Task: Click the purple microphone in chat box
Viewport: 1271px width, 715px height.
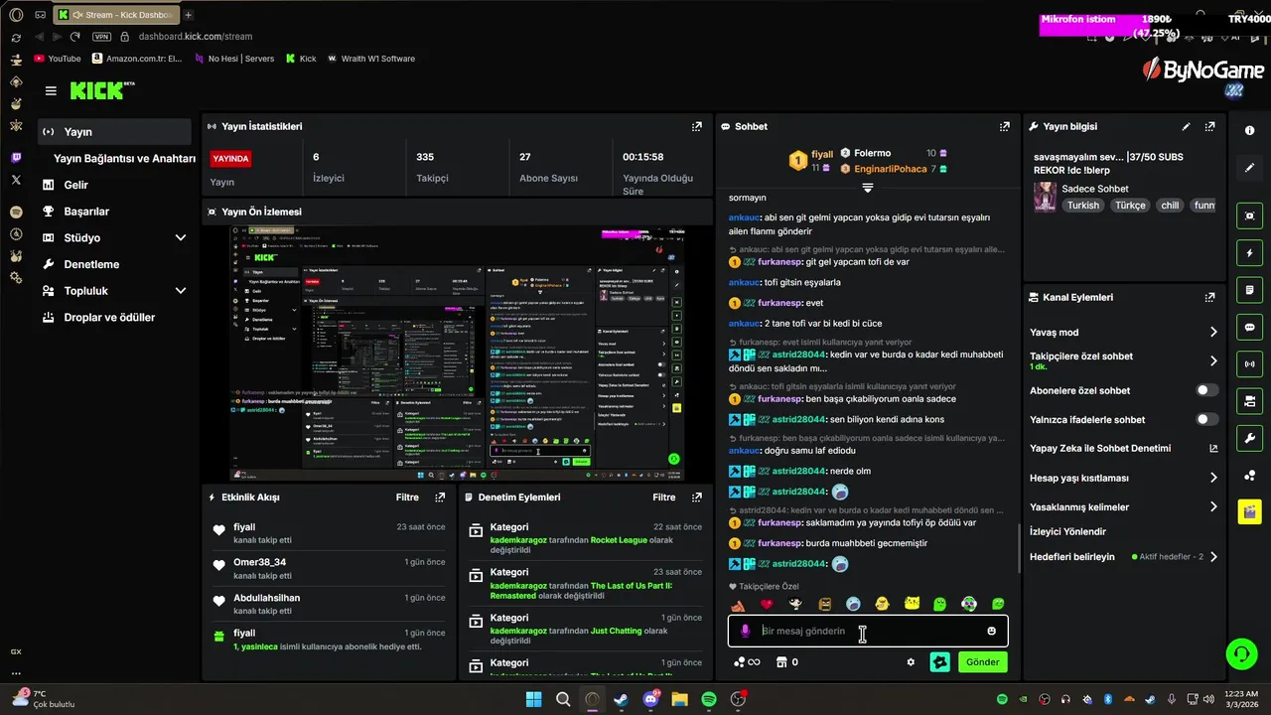Action: click(745, 631)
